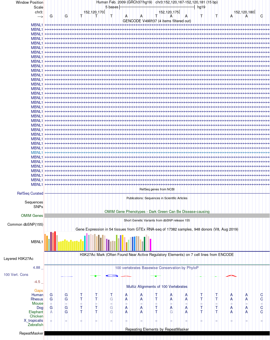Click the chr3:152,120,167-152,120,181 (15 bp) position text
Viewport: 270px width, 340px height.
[x=186, y=2]
